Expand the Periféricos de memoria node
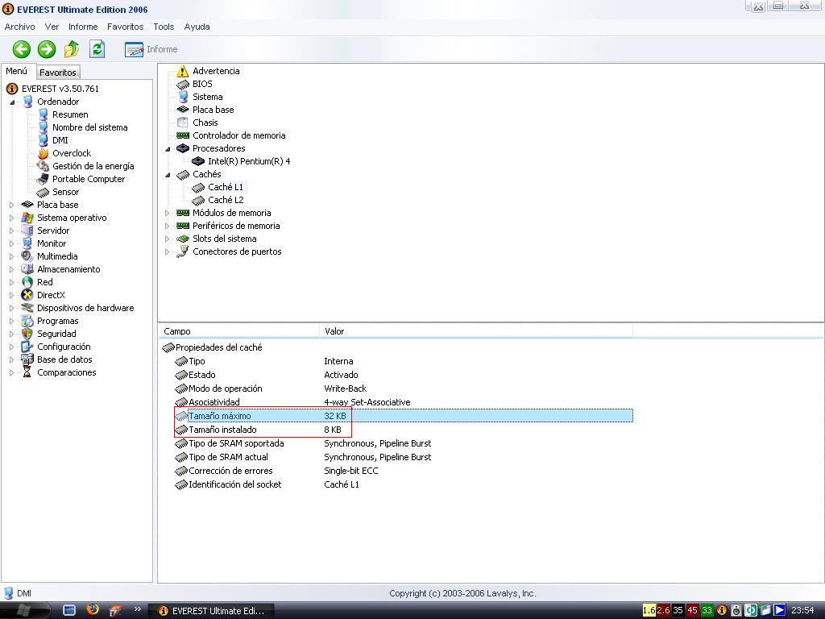The image size is (825, 619). pyautogui.click(x=168, y=226)
